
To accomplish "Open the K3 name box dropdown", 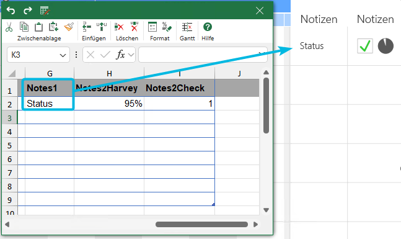I will click(x=63, y=55).
